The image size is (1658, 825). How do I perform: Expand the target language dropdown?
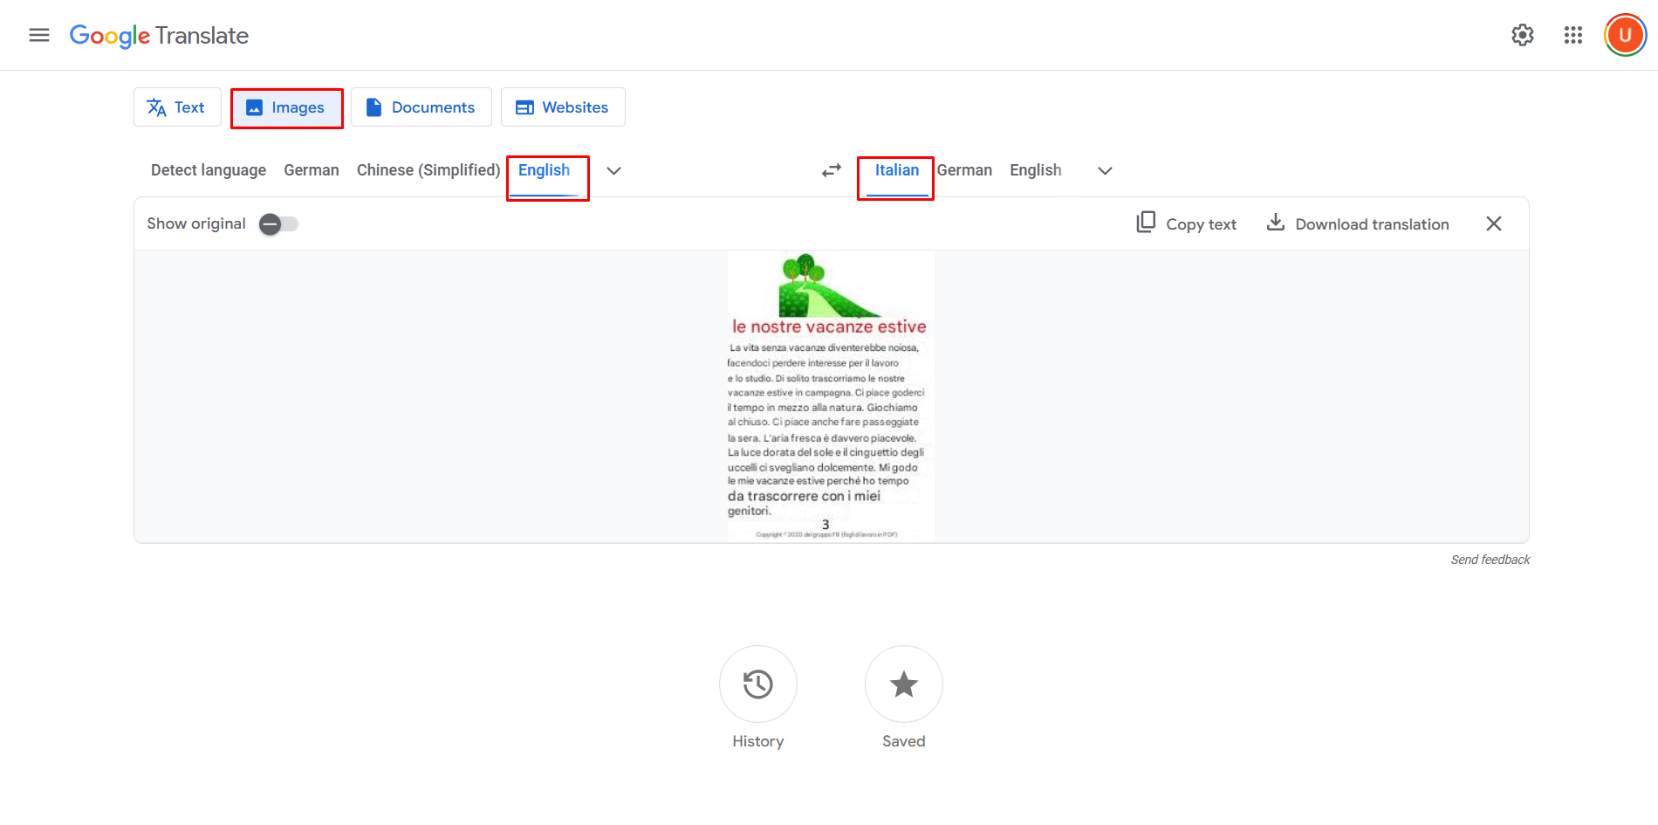[1104, 170]
